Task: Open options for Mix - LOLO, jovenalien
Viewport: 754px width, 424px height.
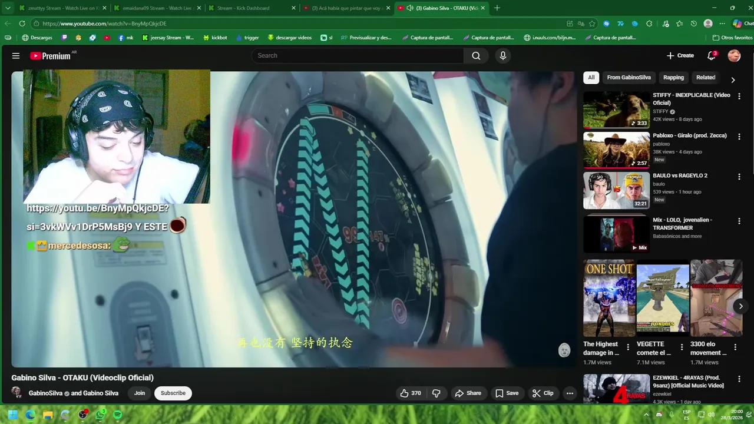Action: (739, 221)
